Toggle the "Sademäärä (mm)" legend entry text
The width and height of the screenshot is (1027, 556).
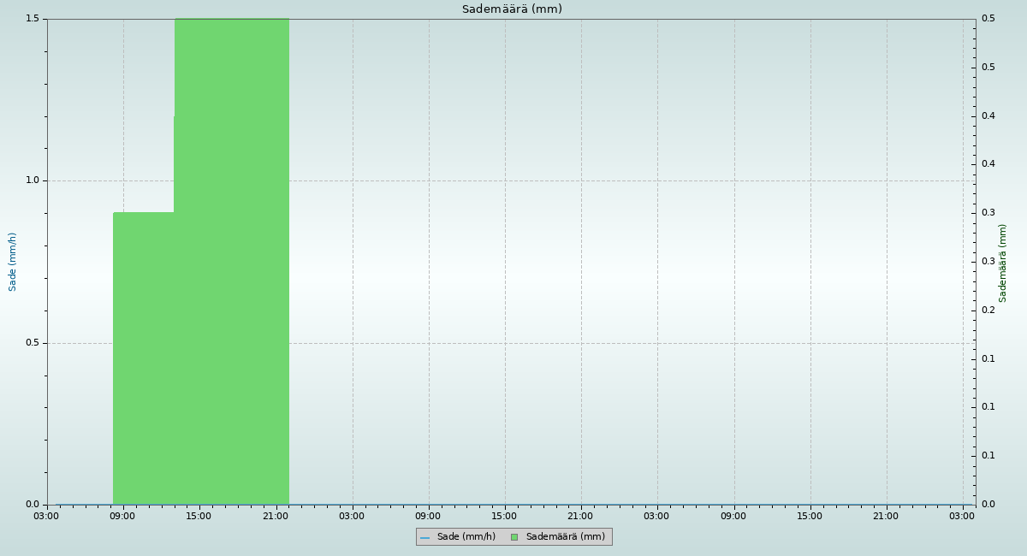click(x=565, y=537)
